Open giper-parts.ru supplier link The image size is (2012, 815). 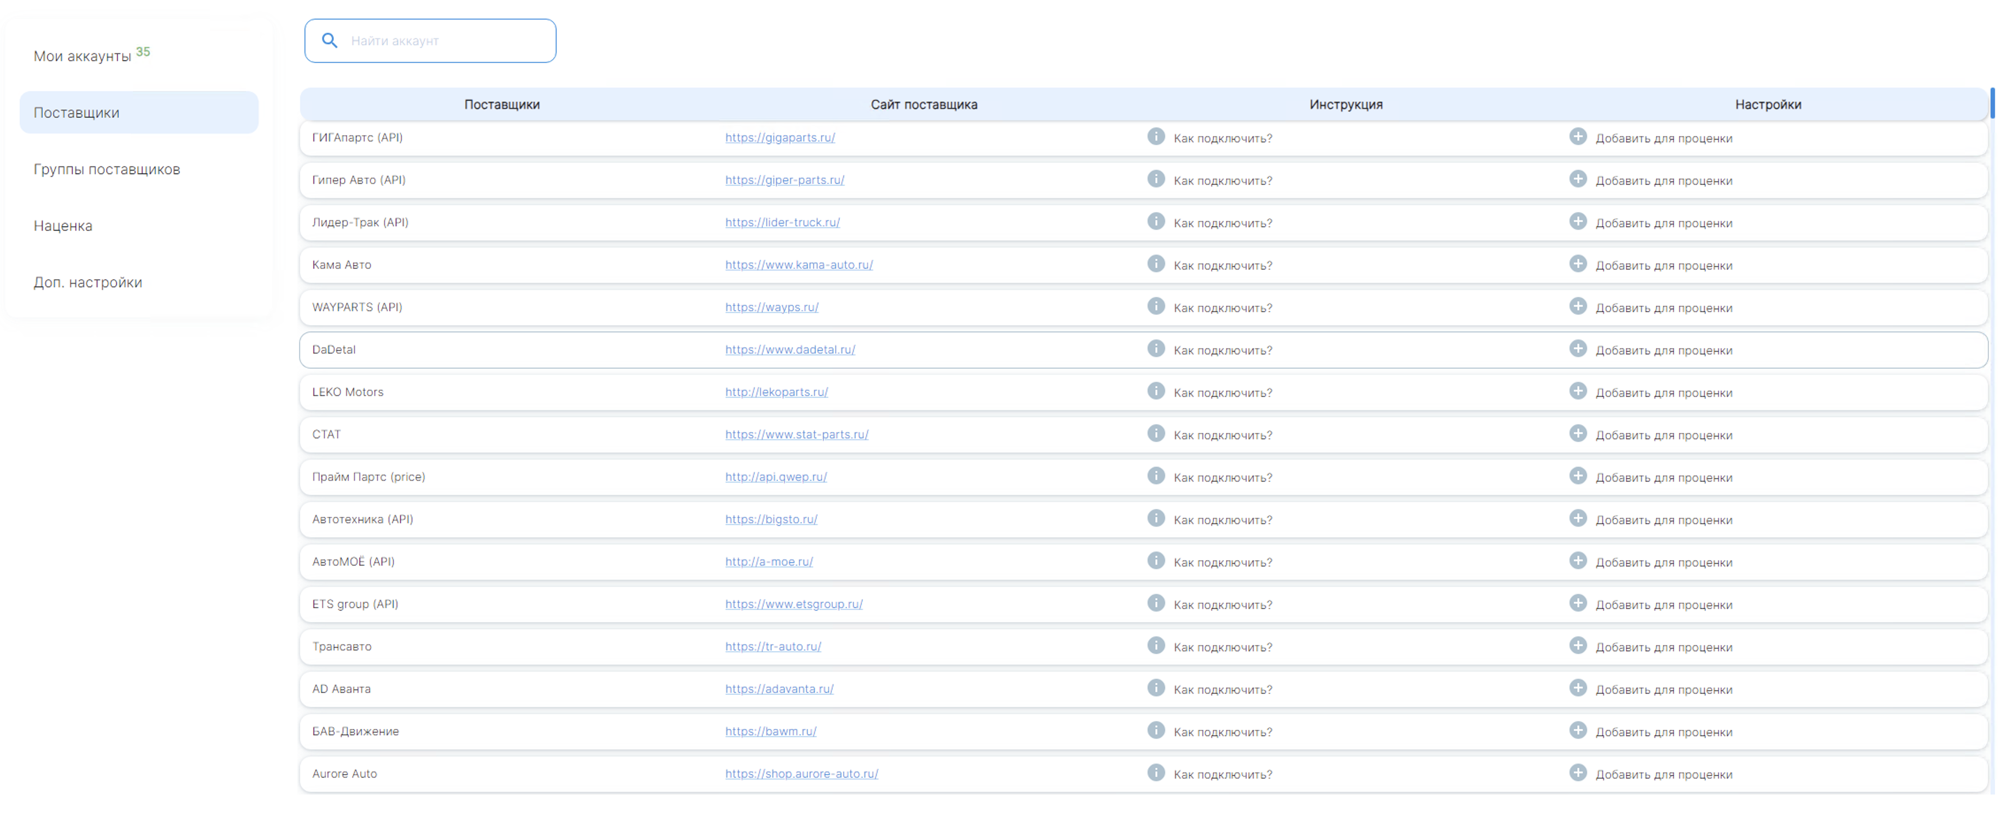(784, 179)
